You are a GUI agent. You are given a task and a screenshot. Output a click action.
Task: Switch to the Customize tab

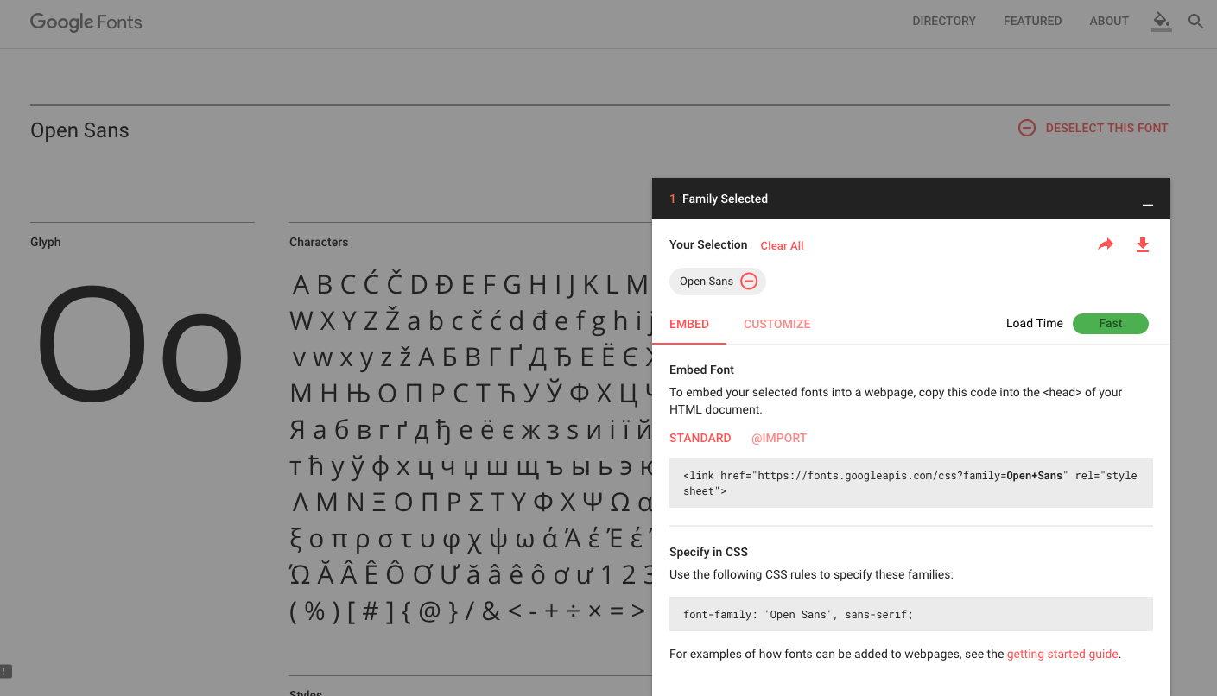coord(776,324)
